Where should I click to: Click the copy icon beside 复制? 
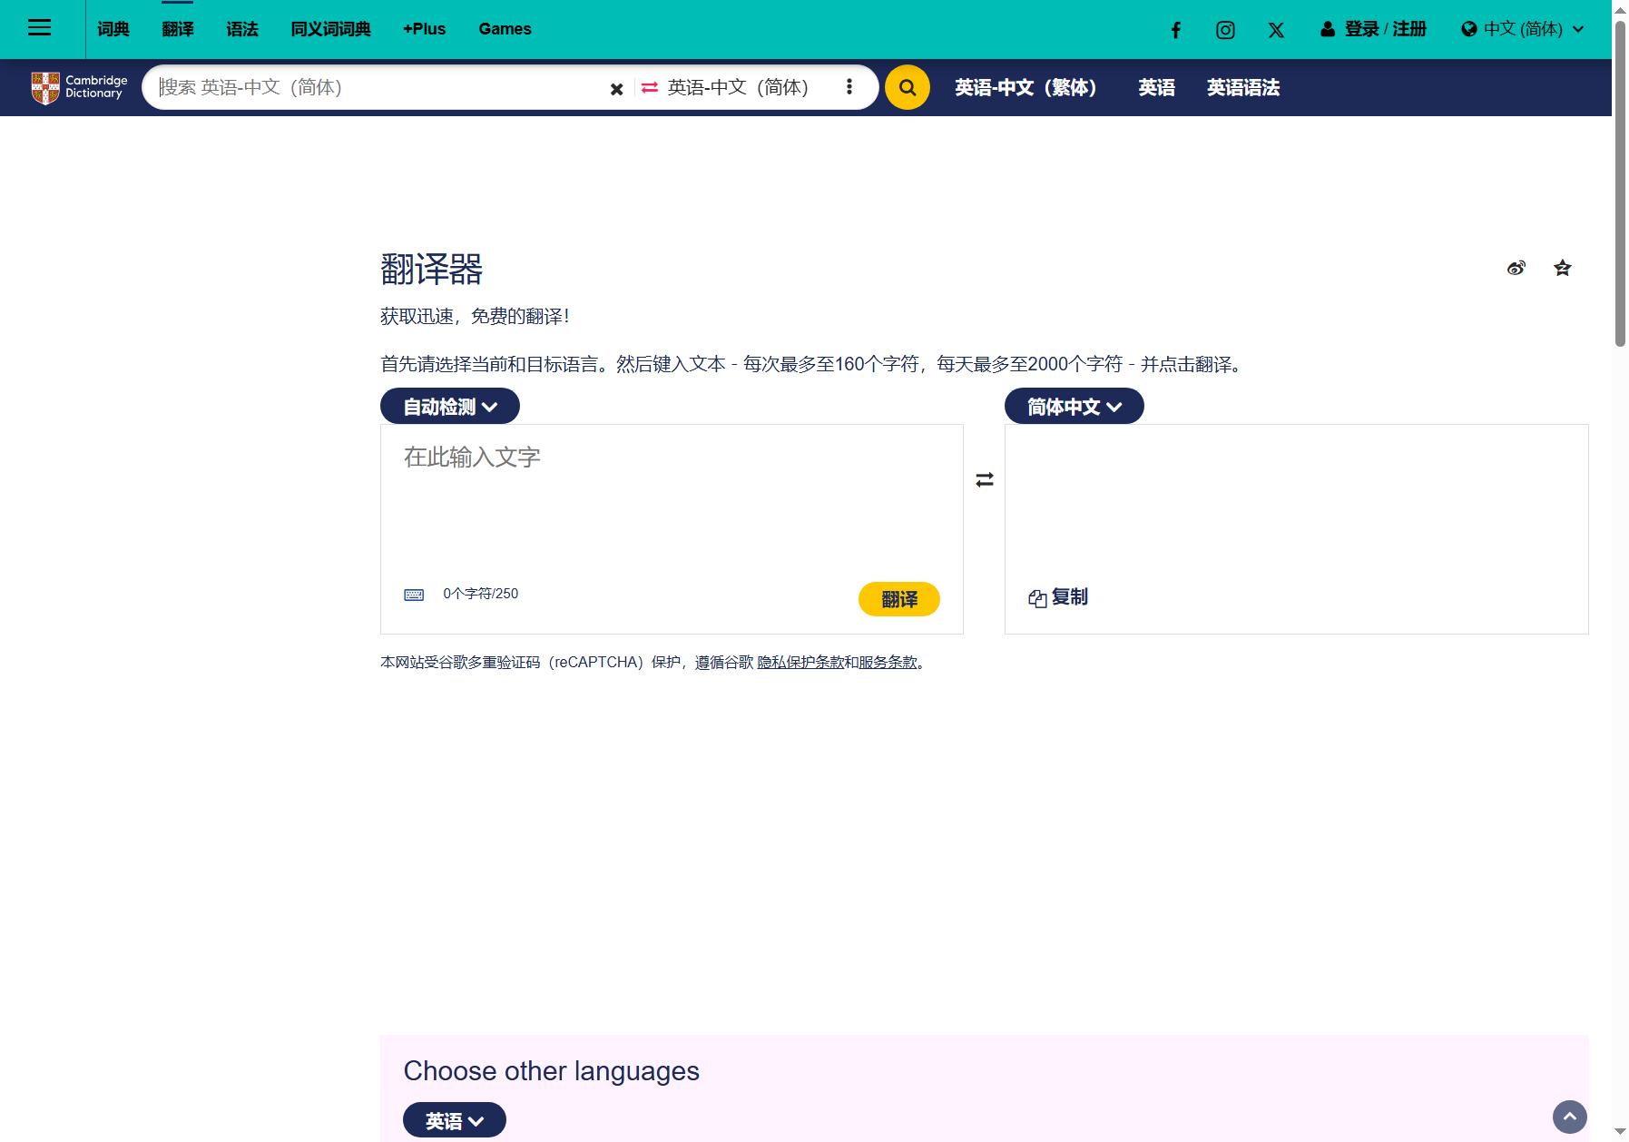pos(1037,598)
